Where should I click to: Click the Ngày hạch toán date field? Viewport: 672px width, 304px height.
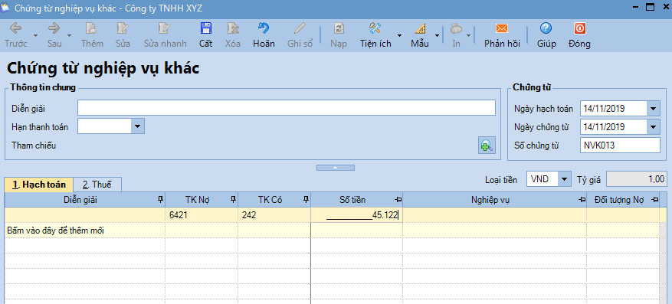(x=613, y=109)
